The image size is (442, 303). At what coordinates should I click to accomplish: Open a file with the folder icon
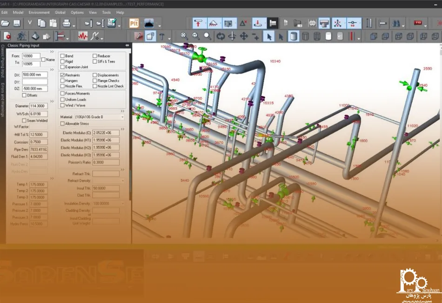tap(5, 23)
